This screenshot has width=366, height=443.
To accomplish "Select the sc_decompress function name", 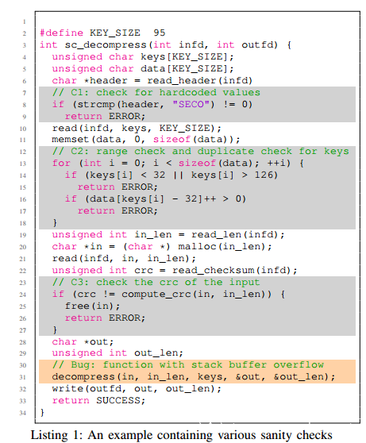I will [x=106, y=45].
